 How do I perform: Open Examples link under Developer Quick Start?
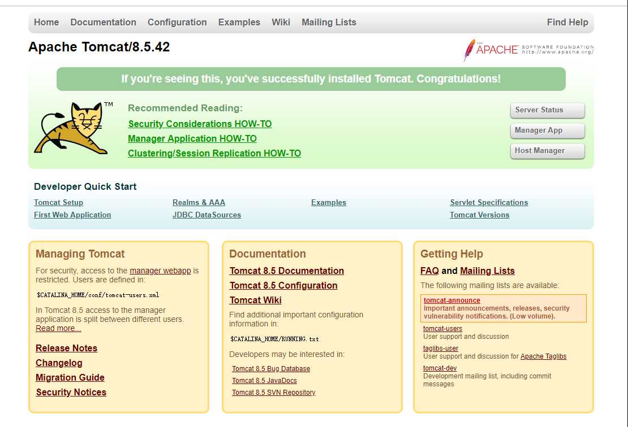pos(328,203)
